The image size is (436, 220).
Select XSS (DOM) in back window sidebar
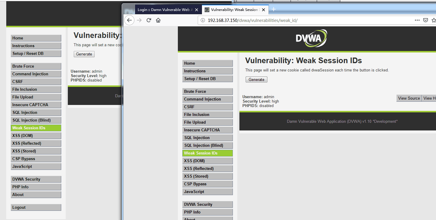tap(36, 135)
